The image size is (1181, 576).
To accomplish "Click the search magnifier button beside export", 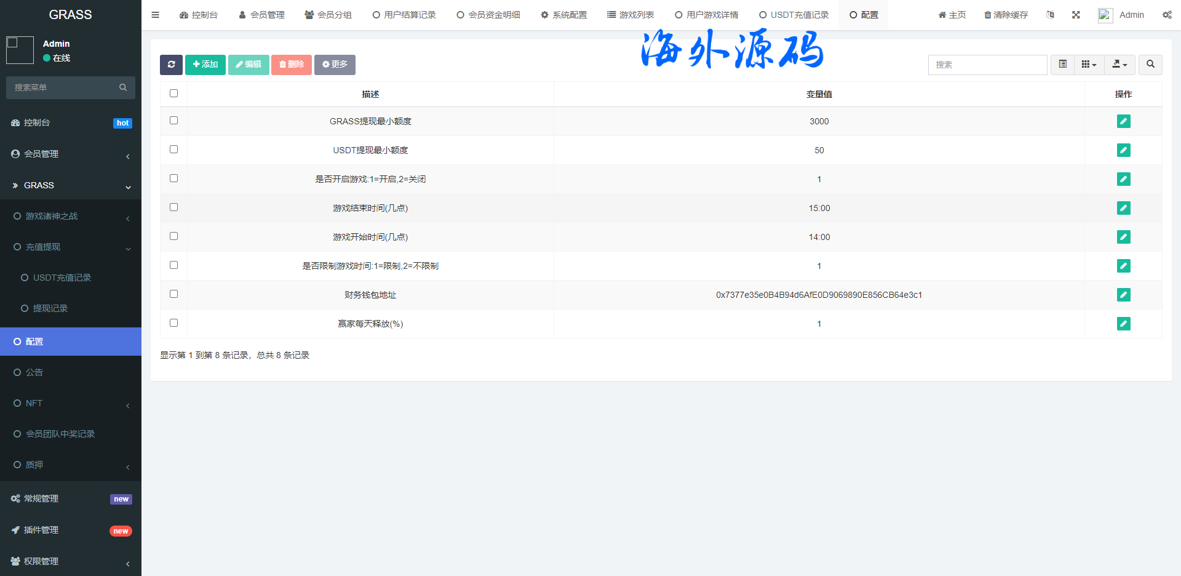I will pos(1150,65).
